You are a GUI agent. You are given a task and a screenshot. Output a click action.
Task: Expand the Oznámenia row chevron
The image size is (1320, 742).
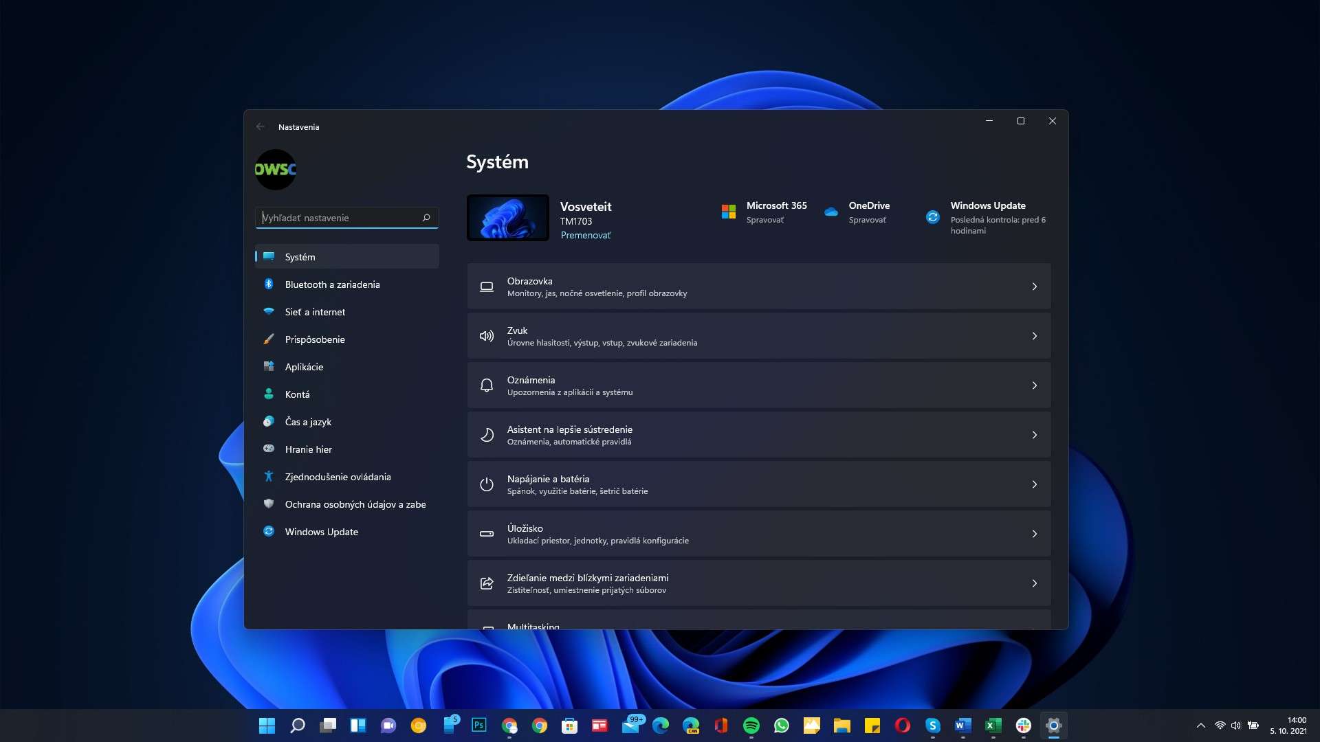[1035, 385]
